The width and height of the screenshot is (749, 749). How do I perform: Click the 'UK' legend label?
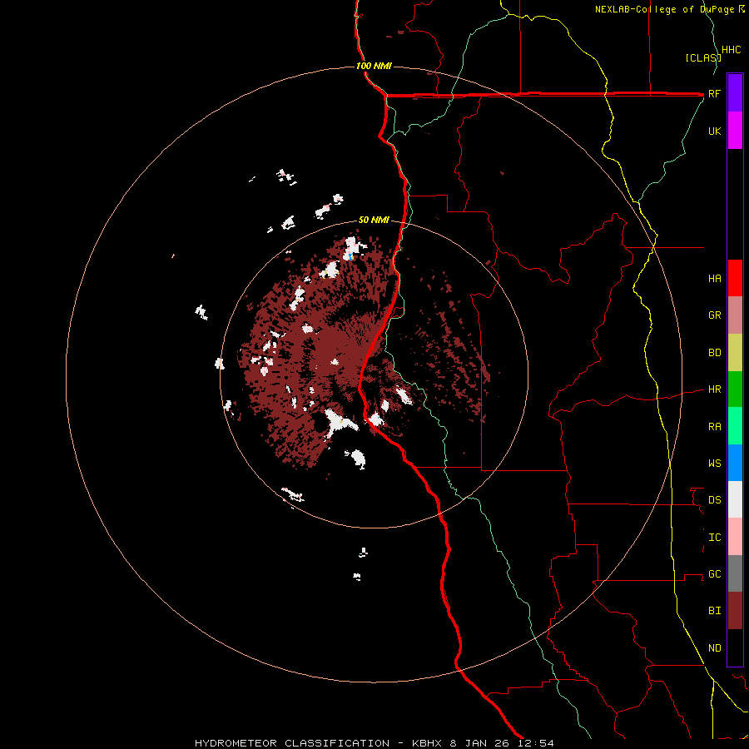click(x=714, y=131)
